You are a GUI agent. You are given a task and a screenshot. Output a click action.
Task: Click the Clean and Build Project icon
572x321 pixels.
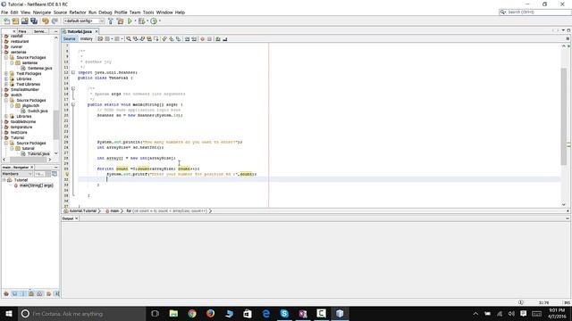pos(120,21)
